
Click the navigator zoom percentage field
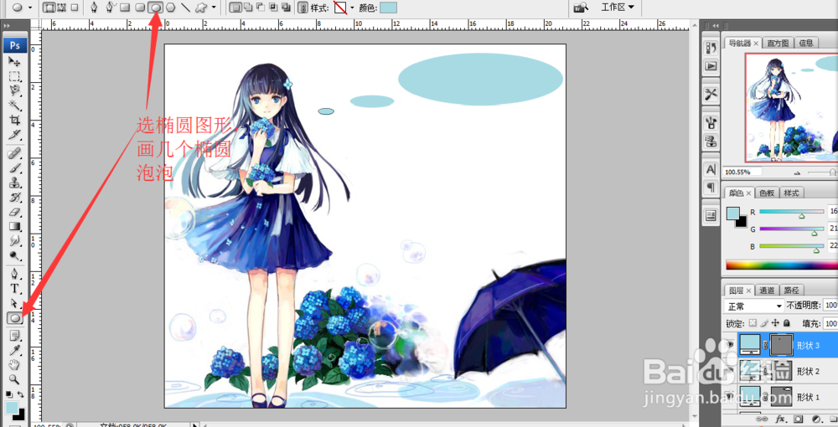coord(742,172)
